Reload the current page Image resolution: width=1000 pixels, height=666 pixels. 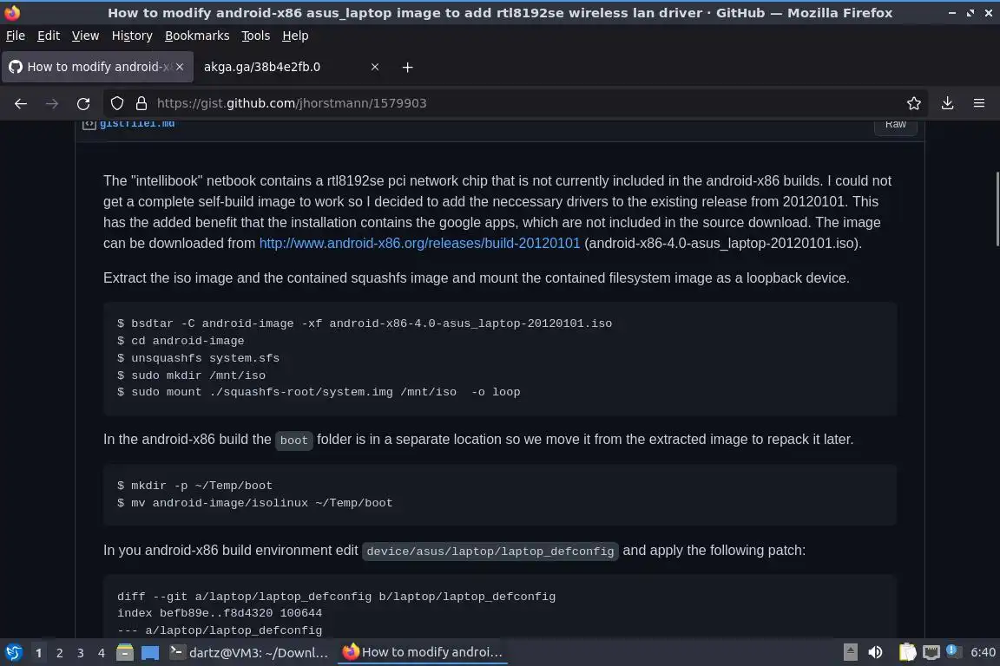(83, 103)
